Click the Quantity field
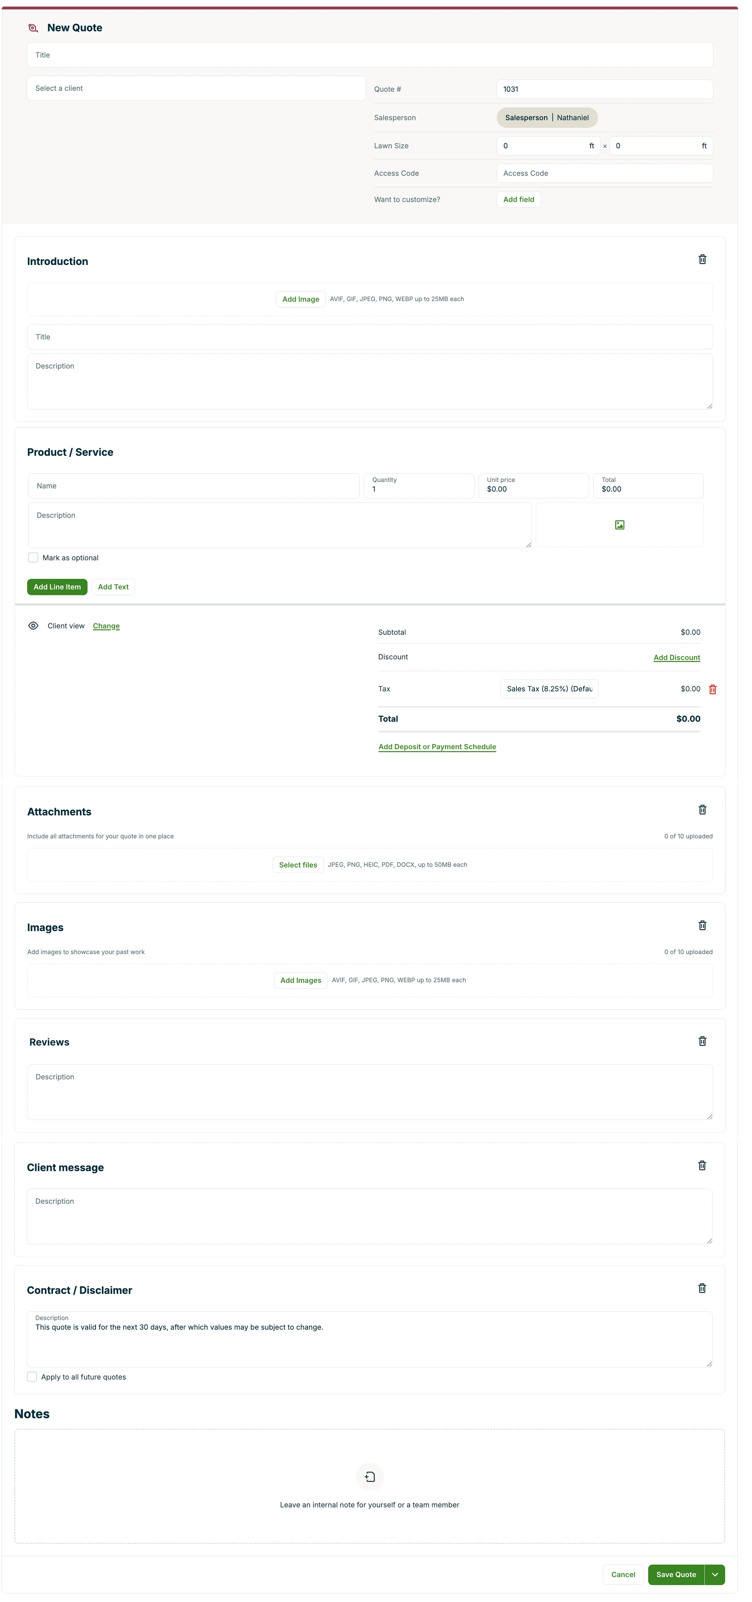The width and height of the screenshot is (752, 1602). [419, 486]
